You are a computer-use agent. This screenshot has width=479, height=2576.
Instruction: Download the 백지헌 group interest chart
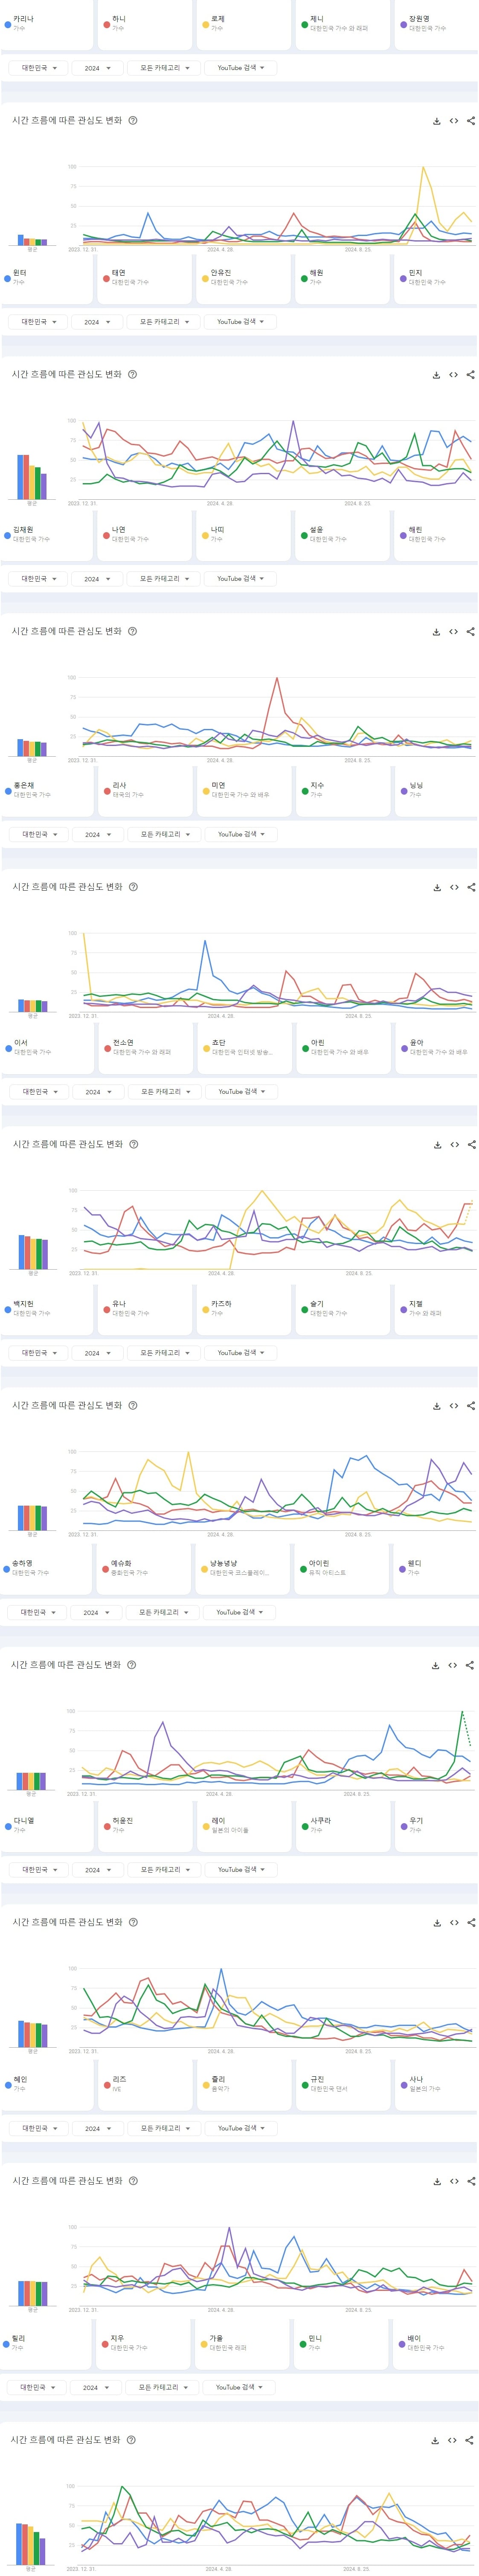[x=437, y=1406]
